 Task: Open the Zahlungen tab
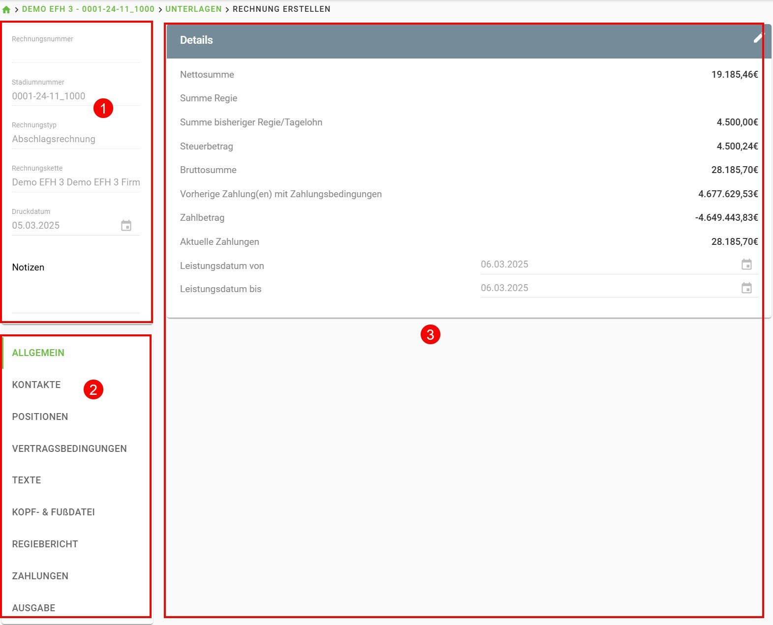click(x=40, y=576)
